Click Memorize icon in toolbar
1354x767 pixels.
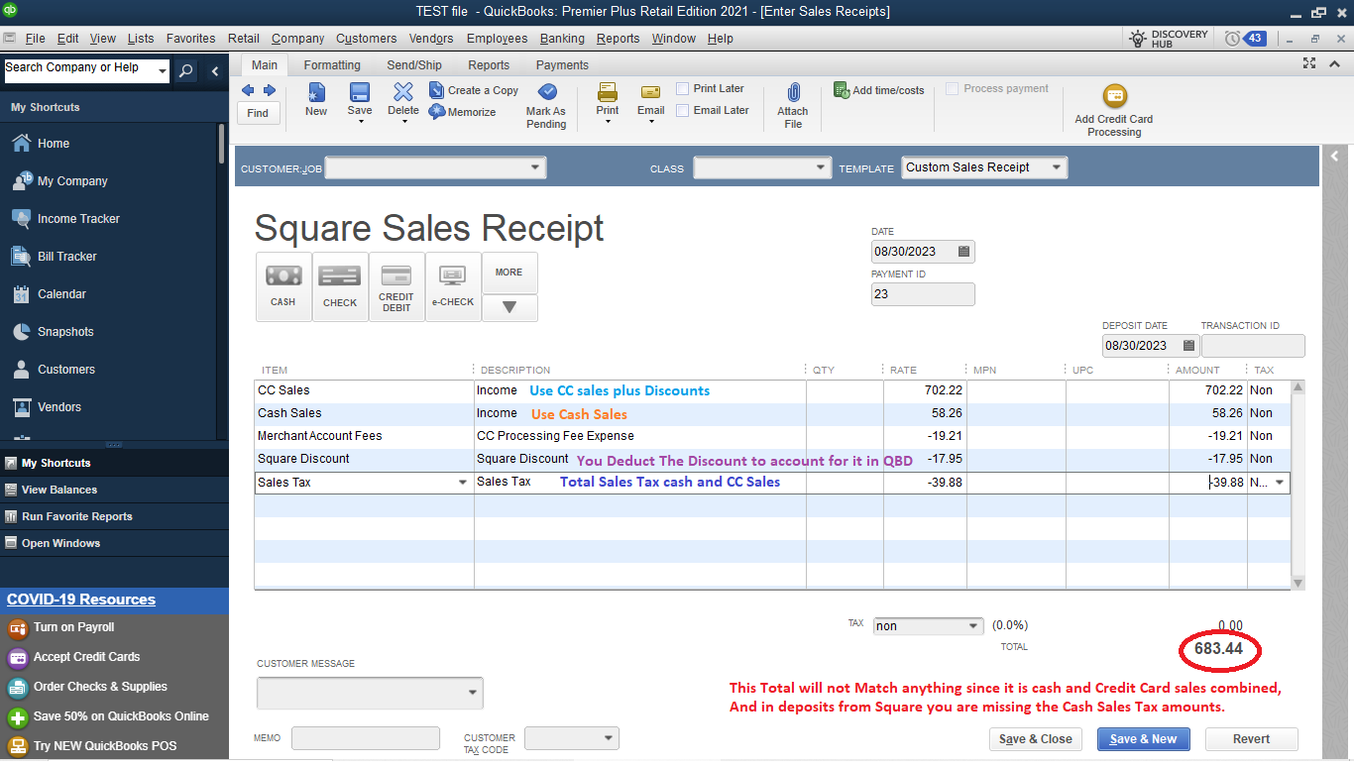pos(437,112)
